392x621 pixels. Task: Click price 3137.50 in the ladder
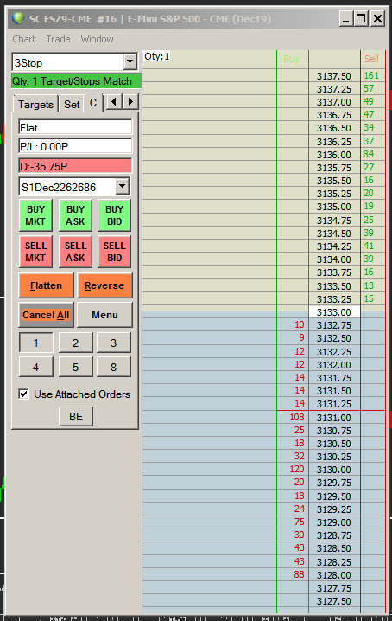[x=334, y=76]
